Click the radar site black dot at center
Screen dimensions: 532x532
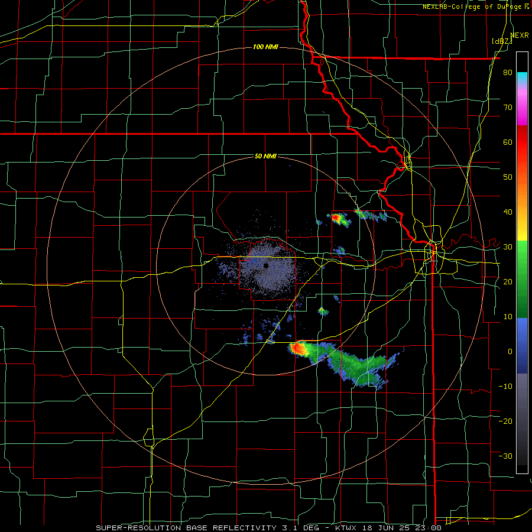click(x=266, y=265)
